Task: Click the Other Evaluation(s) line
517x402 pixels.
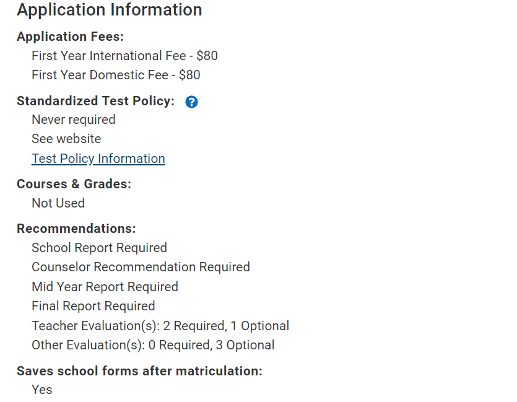Action: (x=153, y=345)
